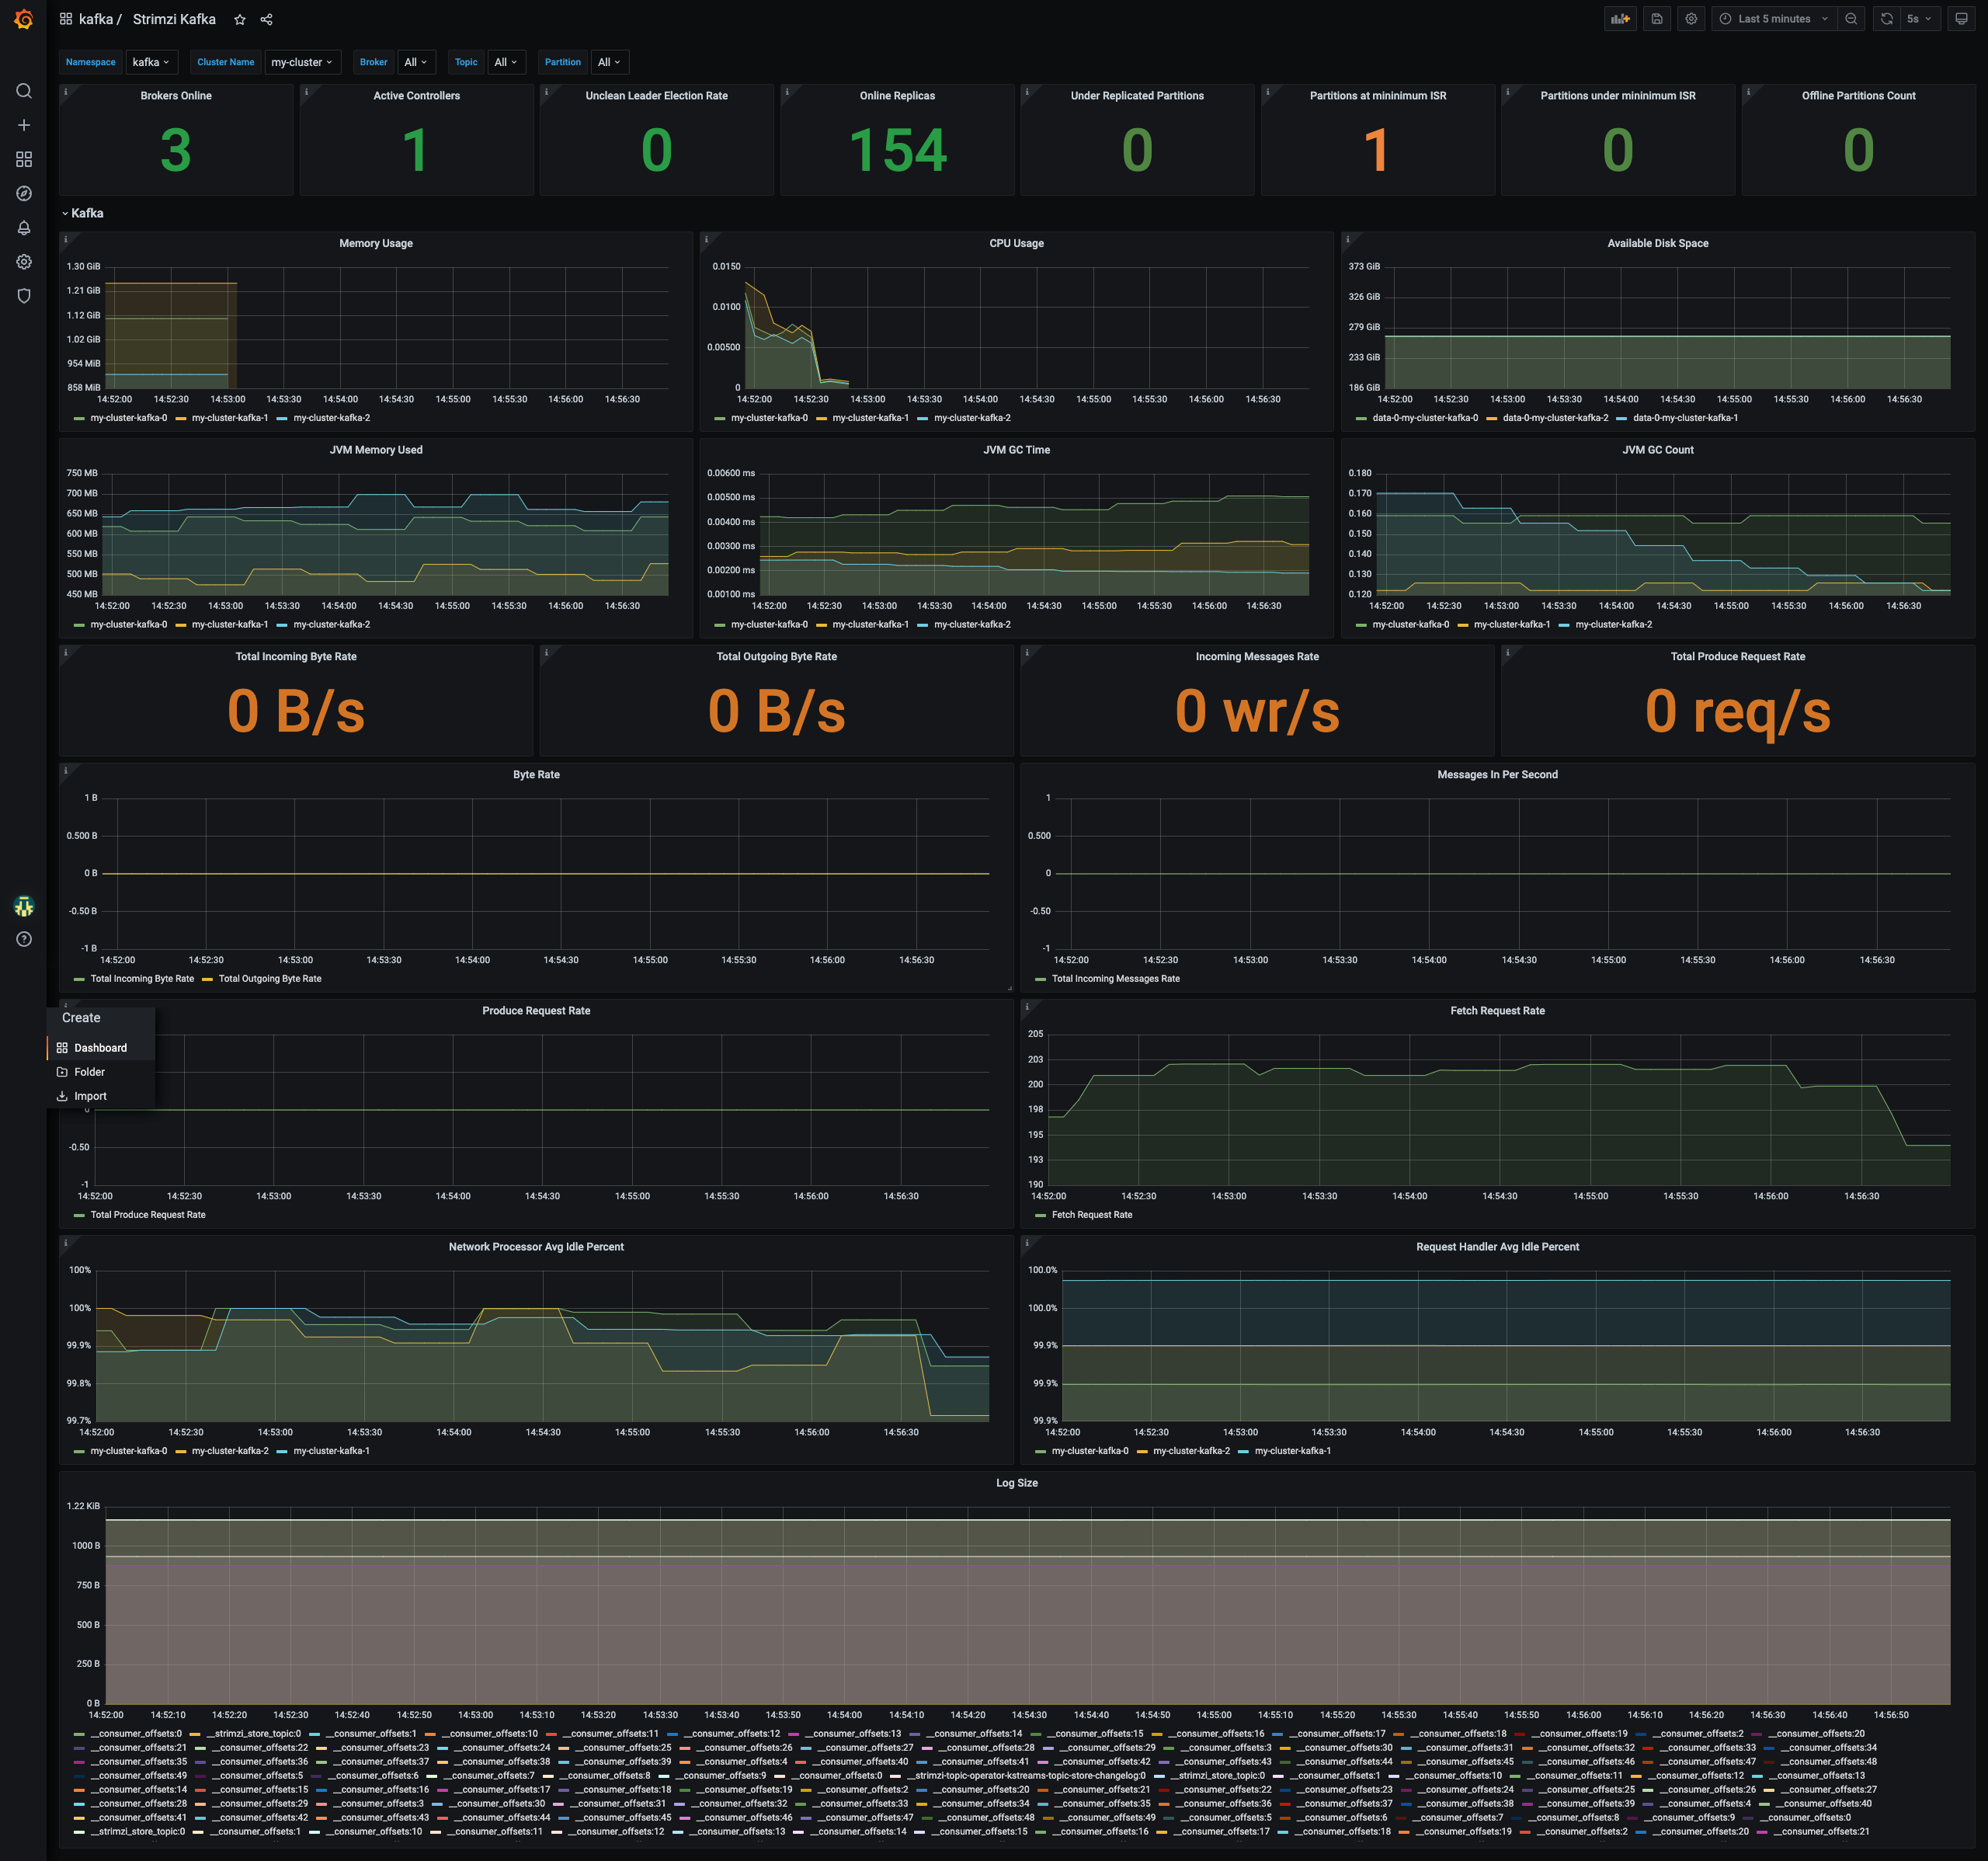Click the Total Produce Request Rate legend color swatch
1988x1861 pixels.
[x=79, y=1215]
